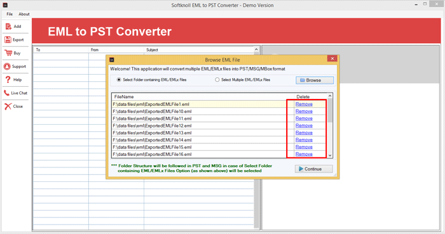Select row ExportedEMLFile16.eml file name
This screenshot has width=445, height=234.
[x=152, y=154]
